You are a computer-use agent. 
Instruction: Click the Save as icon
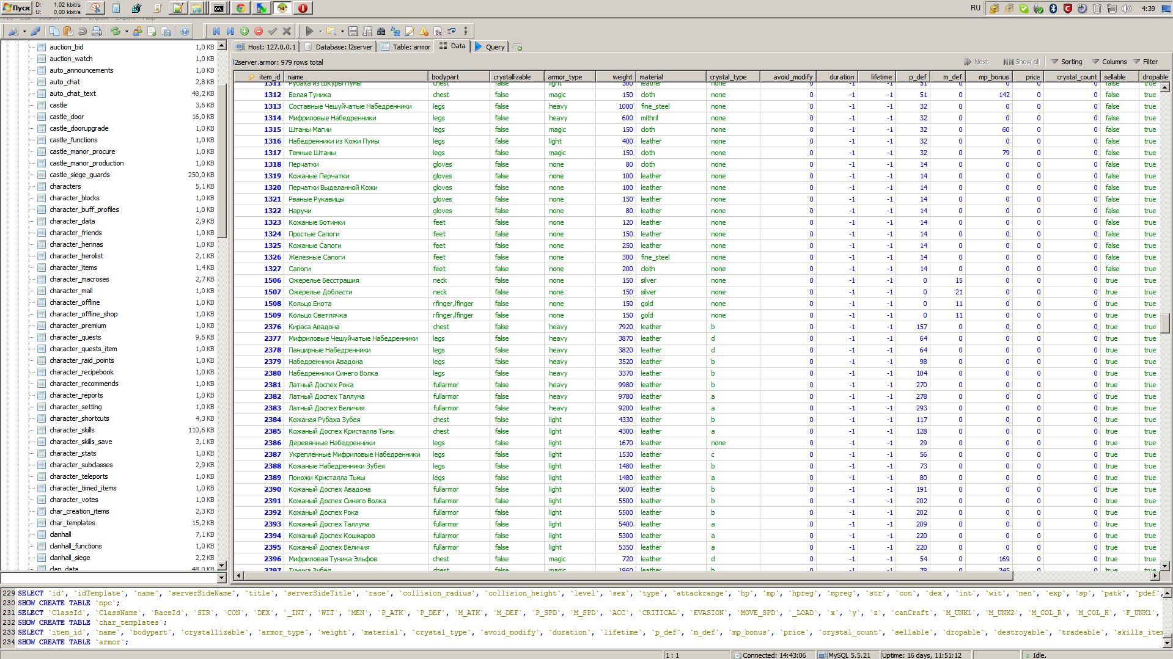367,31
